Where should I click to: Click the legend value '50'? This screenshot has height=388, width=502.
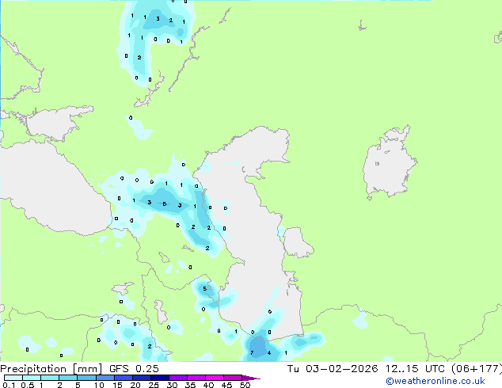245,385
